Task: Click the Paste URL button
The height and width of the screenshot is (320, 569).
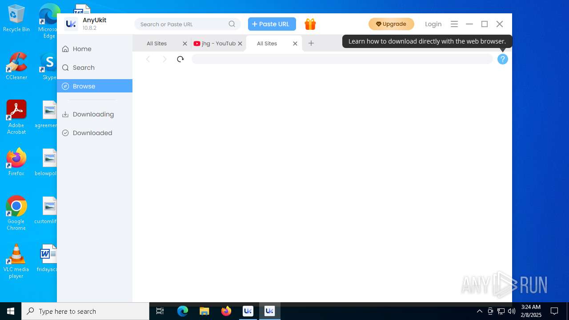Action: tap(272, 24)
